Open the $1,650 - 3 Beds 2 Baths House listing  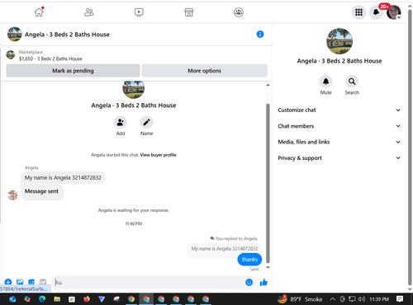tap(50, 59)
